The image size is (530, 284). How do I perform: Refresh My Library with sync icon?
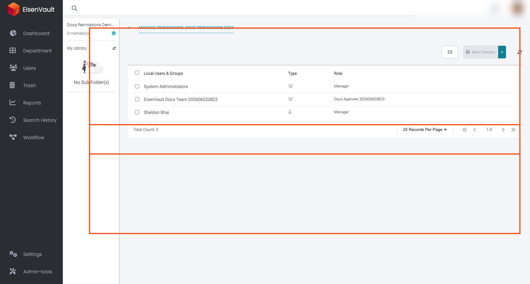point(114,48)
